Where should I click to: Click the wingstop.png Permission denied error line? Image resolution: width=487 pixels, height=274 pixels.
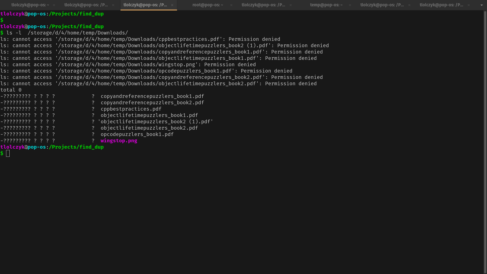tap(128, 65)
